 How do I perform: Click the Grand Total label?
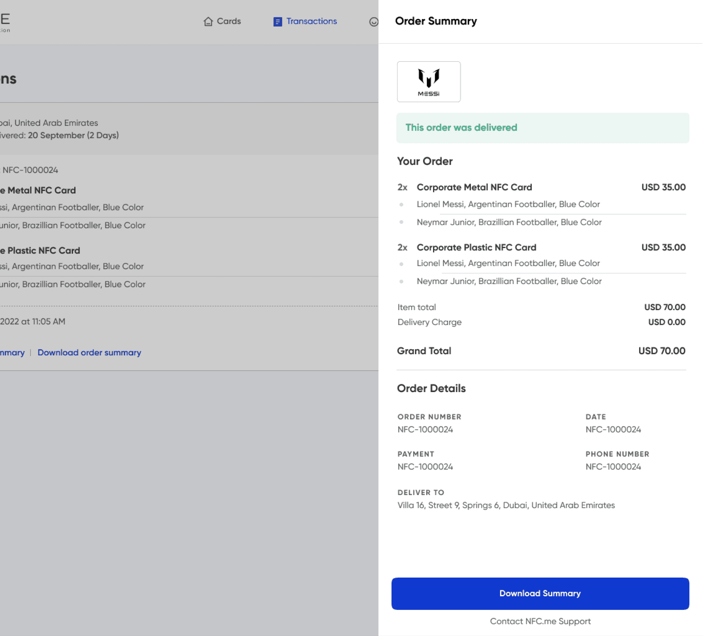424,351
